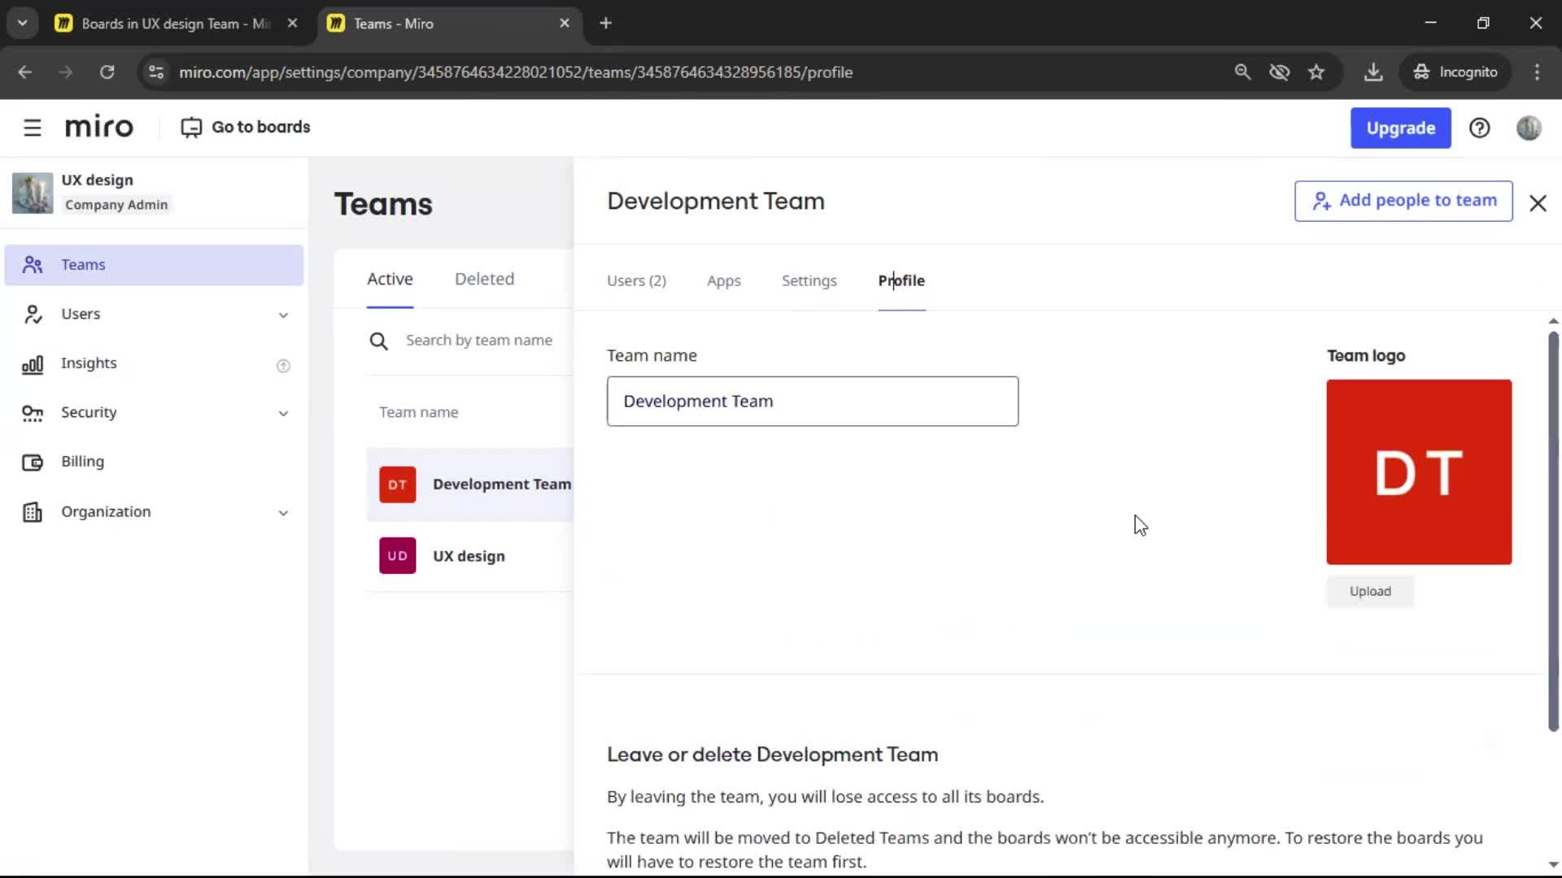The height and width of the screenshot is (878, 1562).
Task: Click the Upgrade button
Action: (1400, 128)
